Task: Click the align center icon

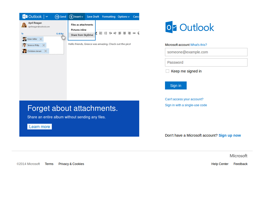Action: coord(125,33)
